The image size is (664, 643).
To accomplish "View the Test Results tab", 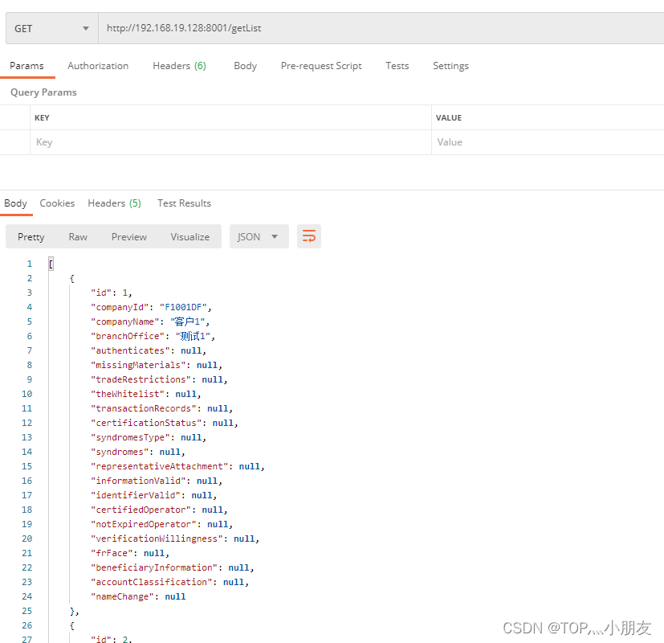I will (184, 203).
